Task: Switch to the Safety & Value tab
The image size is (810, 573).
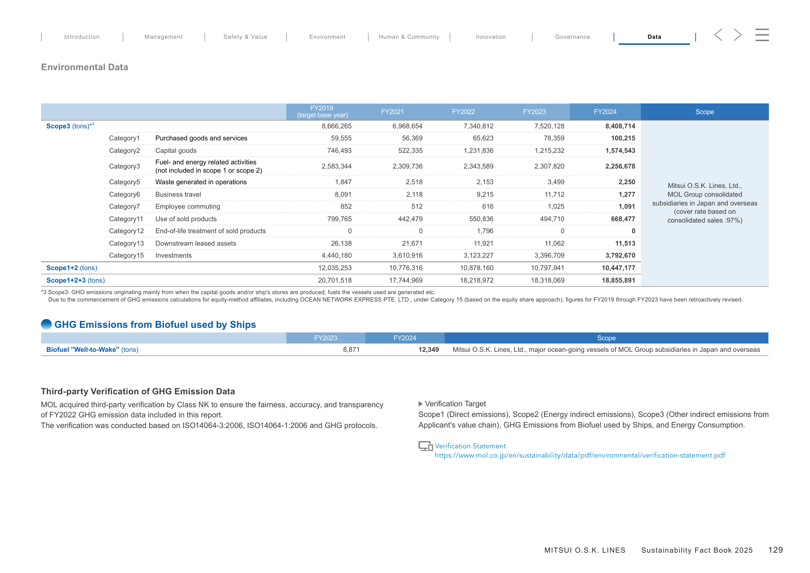Action: 245,37
